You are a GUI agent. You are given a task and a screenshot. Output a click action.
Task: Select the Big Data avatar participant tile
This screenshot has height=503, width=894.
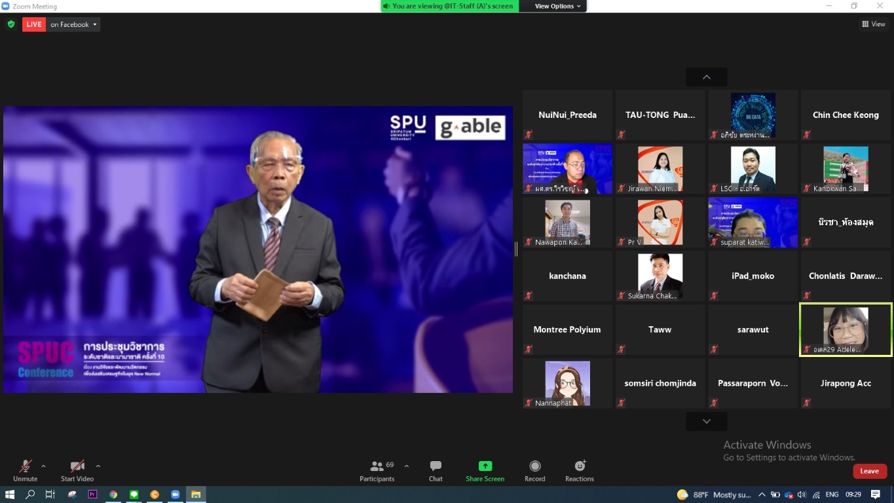(x=753, y=115)
